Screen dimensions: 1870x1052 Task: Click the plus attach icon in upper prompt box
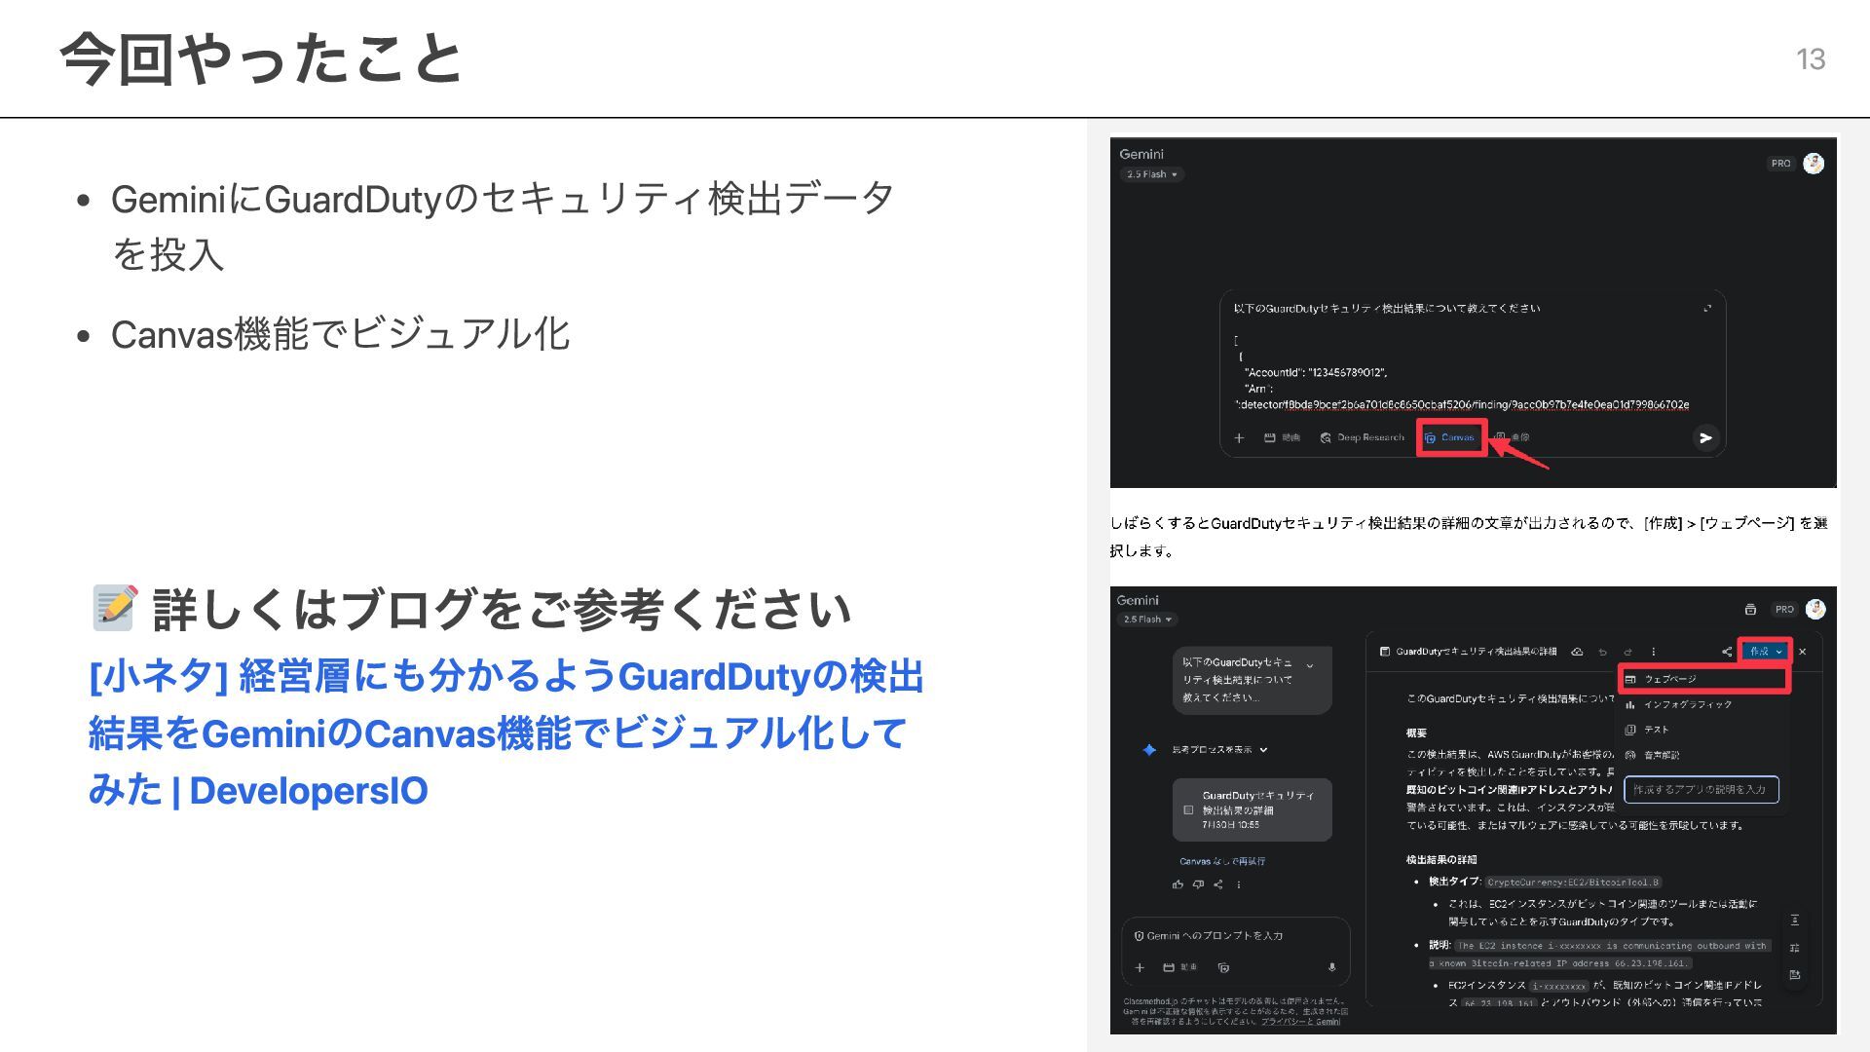1239,438
